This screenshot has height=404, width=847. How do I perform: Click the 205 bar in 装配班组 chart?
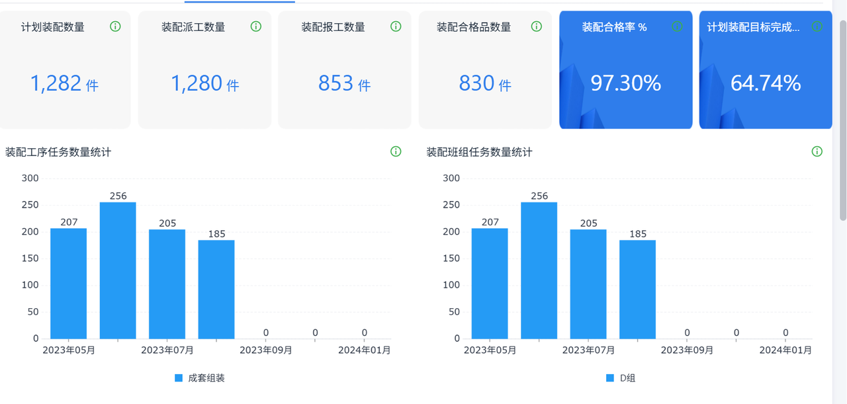[x=588, y=284]
